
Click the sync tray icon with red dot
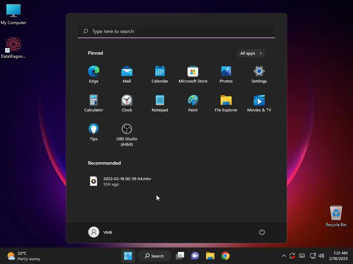click(x=292, y=256)
